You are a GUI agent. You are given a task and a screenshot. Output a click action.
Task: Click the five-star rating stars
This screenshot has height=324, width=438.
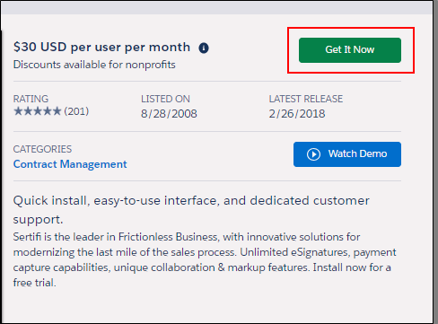click(x=38, y=111)
